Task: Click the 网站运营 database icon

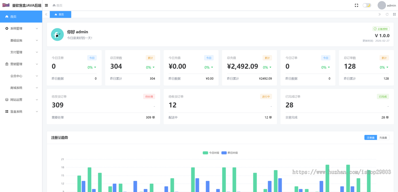Action: [7, 99]
